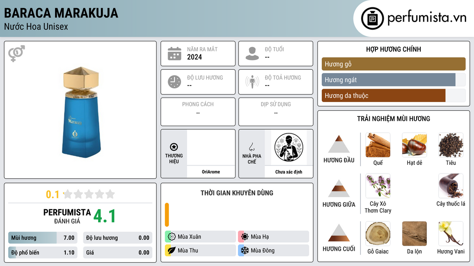Viewport: 474px width, 266px height.
Task: Click the Baraca Marakuja bottle image
Action: click(81, 112)
